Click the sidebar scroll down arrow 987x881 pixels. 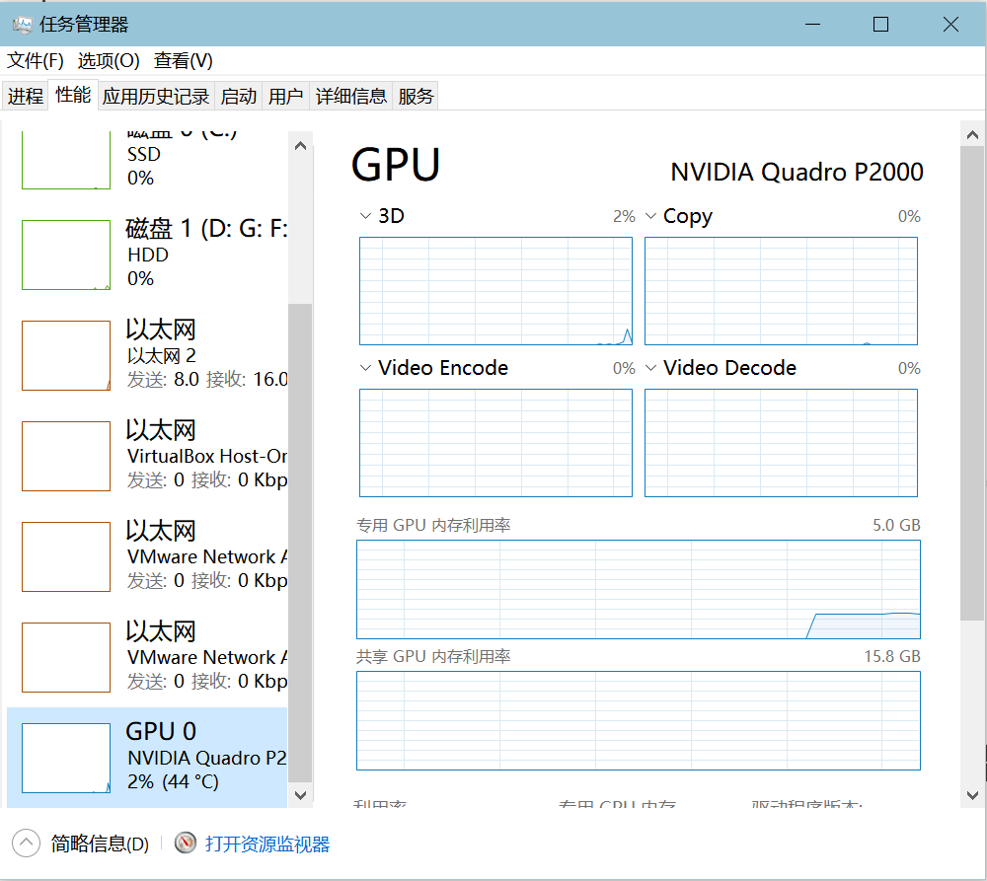(300, 795)
